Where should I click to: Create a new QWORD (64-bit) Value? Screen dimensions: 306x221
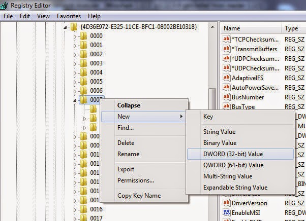(233, 165)
